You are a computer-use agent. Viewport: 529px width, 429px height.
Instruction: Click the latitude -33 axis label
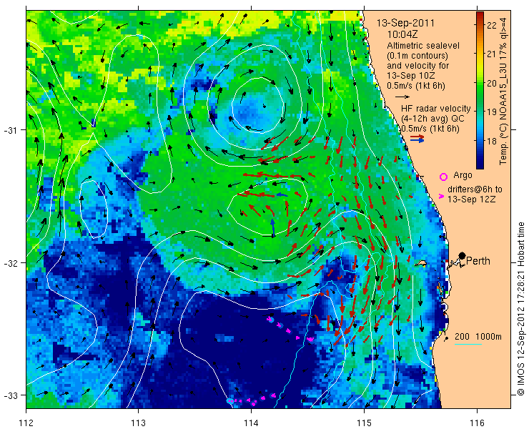tap(10, 395)
